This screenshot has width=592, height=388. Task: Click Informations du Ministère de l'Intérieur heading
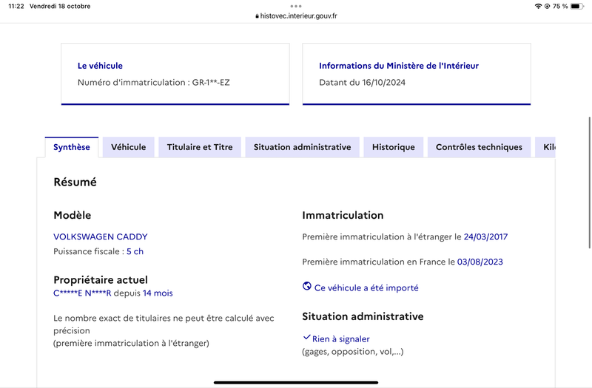pos(399,66)
